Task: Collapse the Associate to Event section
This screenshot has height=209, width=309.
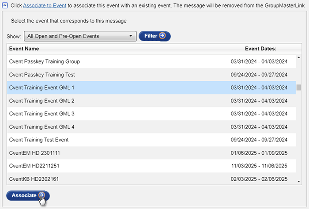Action: coord(5,5)
